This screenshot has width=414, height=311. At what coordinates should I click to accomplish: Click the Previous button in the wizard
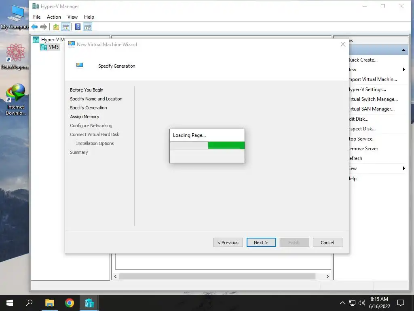click(228, 243)
